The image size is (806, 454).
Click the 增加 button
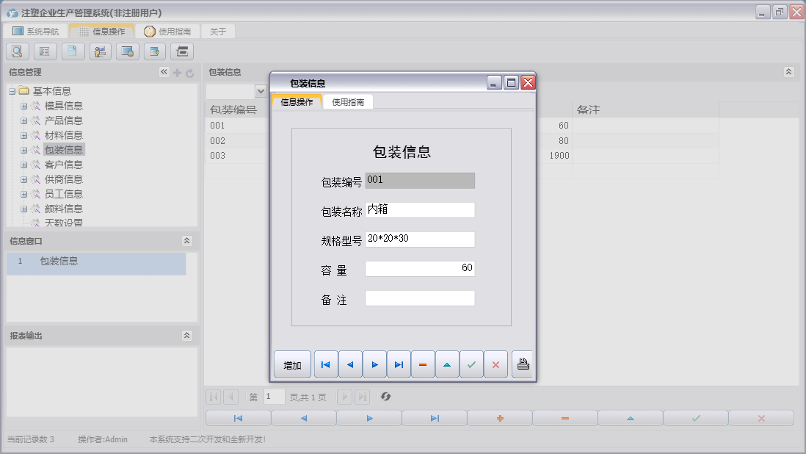pyautogui.click(x=292, y=364)
